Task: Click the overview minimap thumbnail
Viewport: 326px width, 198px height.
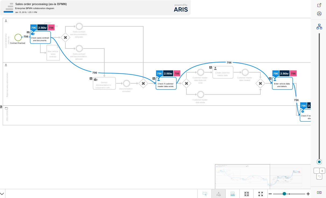Action: click(263, 176)
